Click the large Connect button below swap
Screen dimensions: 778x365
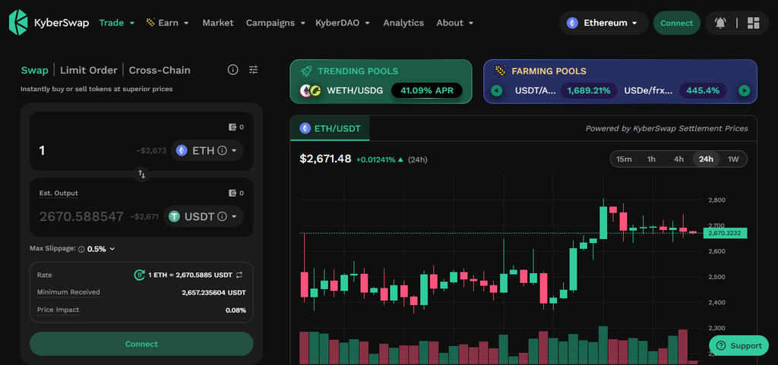(x=141, y=344)
